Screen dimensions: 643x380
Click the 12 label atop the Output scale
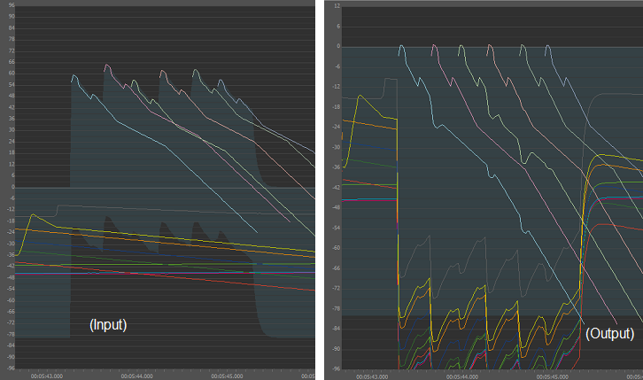pyautogui.click(x=337, y=5)
